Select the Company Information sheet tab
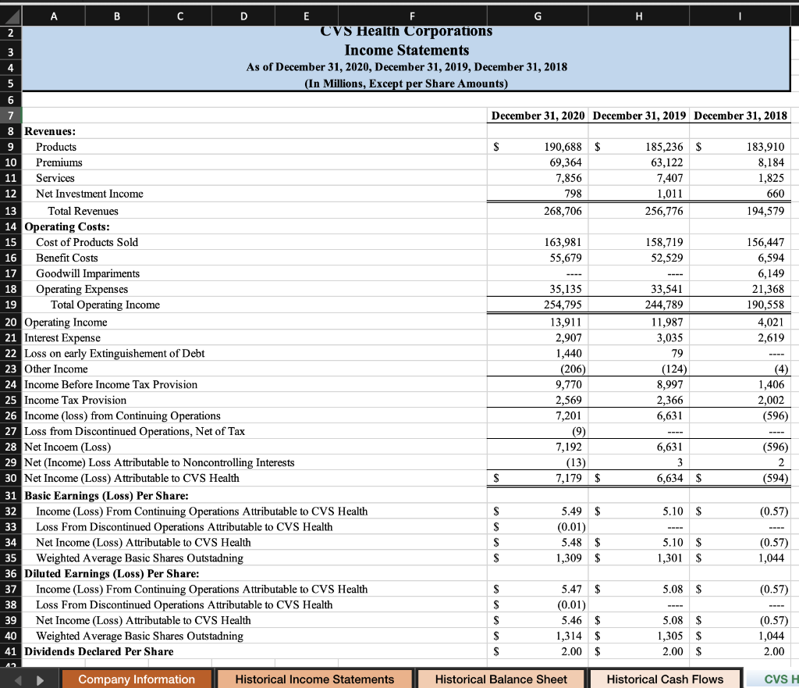 click(136, 679)
